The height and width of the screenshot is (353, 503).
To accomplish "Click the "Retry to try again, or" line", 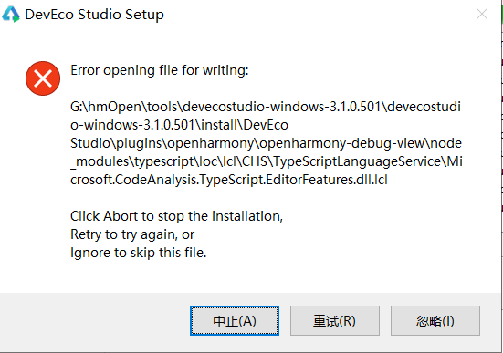I will point(132,234).
